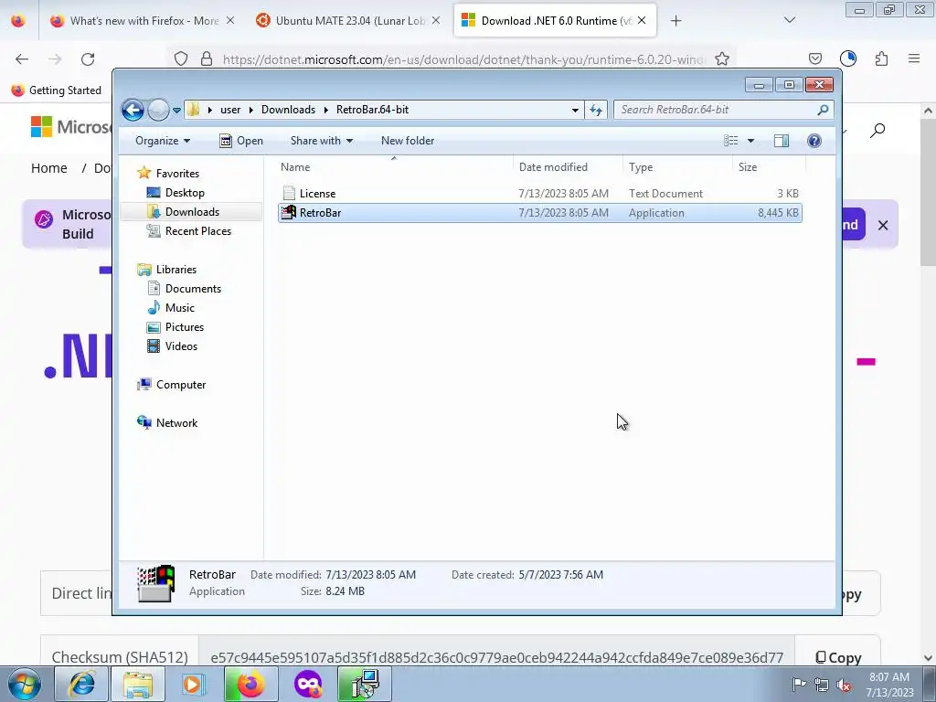The height and width of the screenshot is (702, 936).
Task: Dismiss the Microsoft Build banner
Action: (883, 226)
